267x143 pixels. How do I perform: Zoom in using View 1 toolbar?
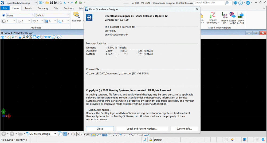click(24, 37)
